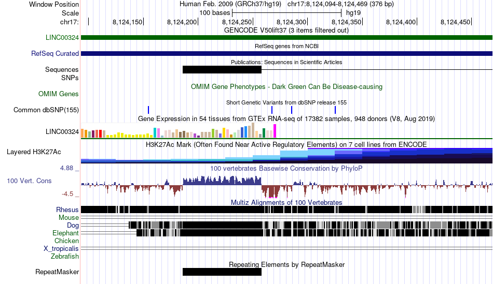This screenshot has width=493, height=284.
Task: Click the blue conserved PhyloP peak region
Action: tap(222, 180)
